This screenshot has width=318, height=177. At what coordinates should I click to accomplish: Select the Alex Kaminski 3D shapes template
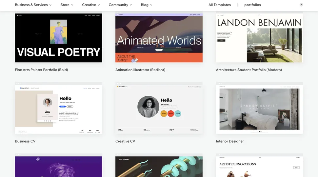point(159,167)
